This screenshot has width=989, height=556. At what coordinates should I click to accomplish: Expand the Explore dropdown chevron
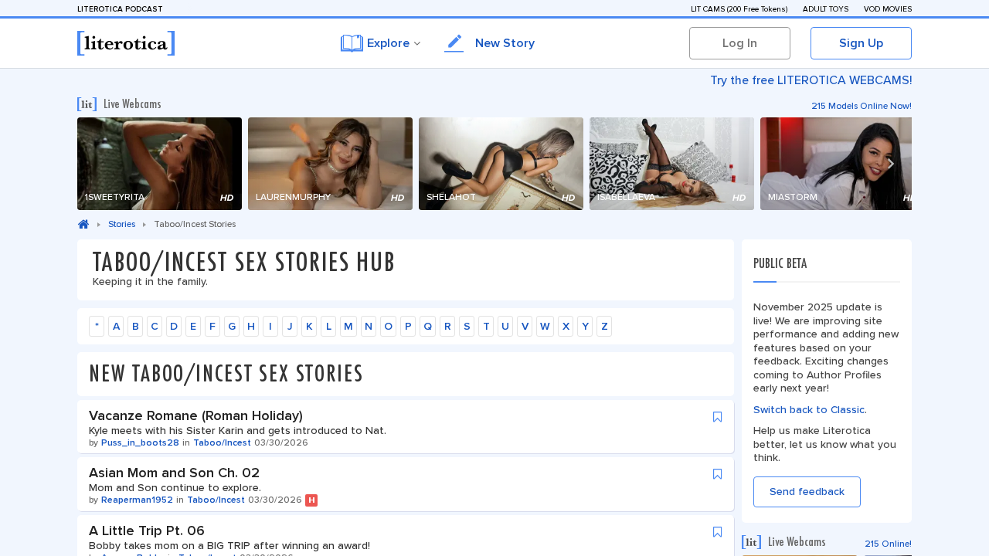417,43
